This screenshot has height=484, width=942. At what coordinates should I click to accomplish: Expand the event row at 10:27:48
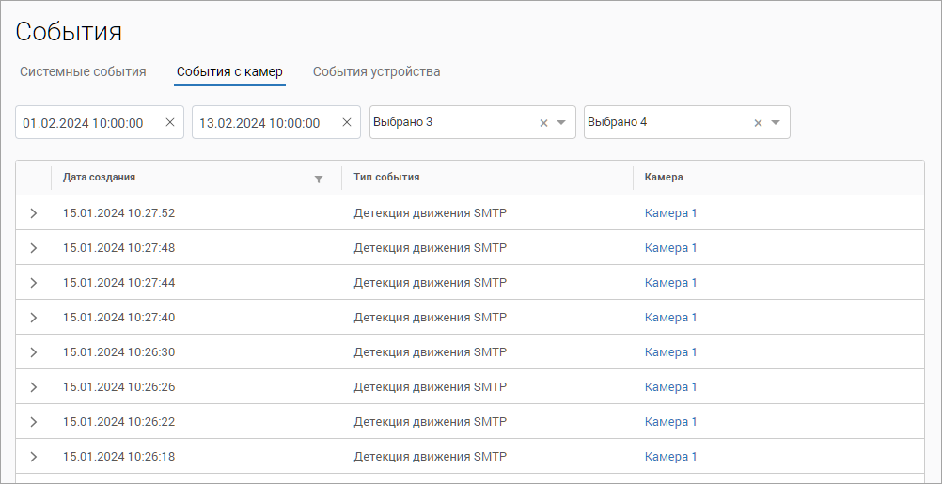point(34,248)
